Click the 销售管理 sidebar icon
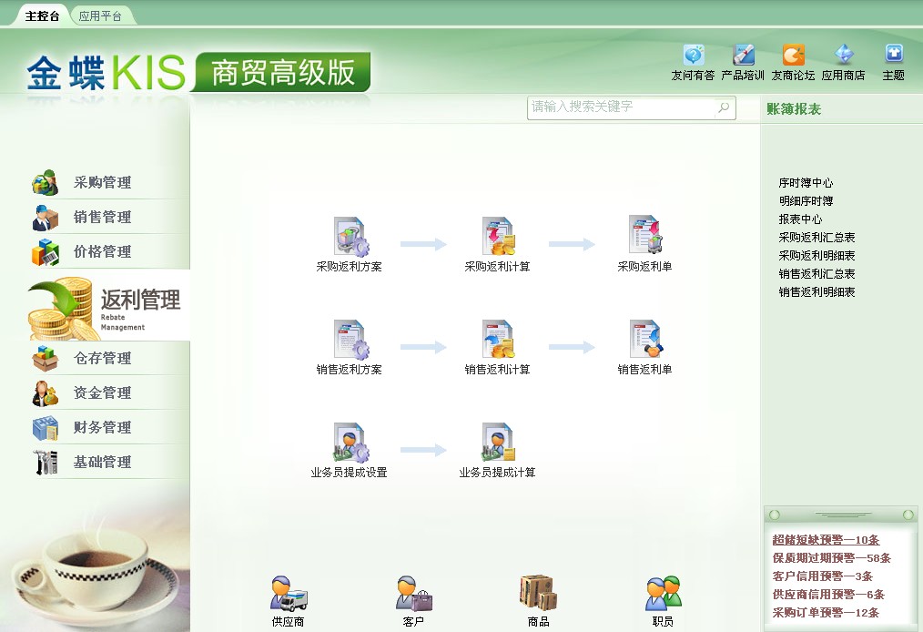 coord(46,218)
